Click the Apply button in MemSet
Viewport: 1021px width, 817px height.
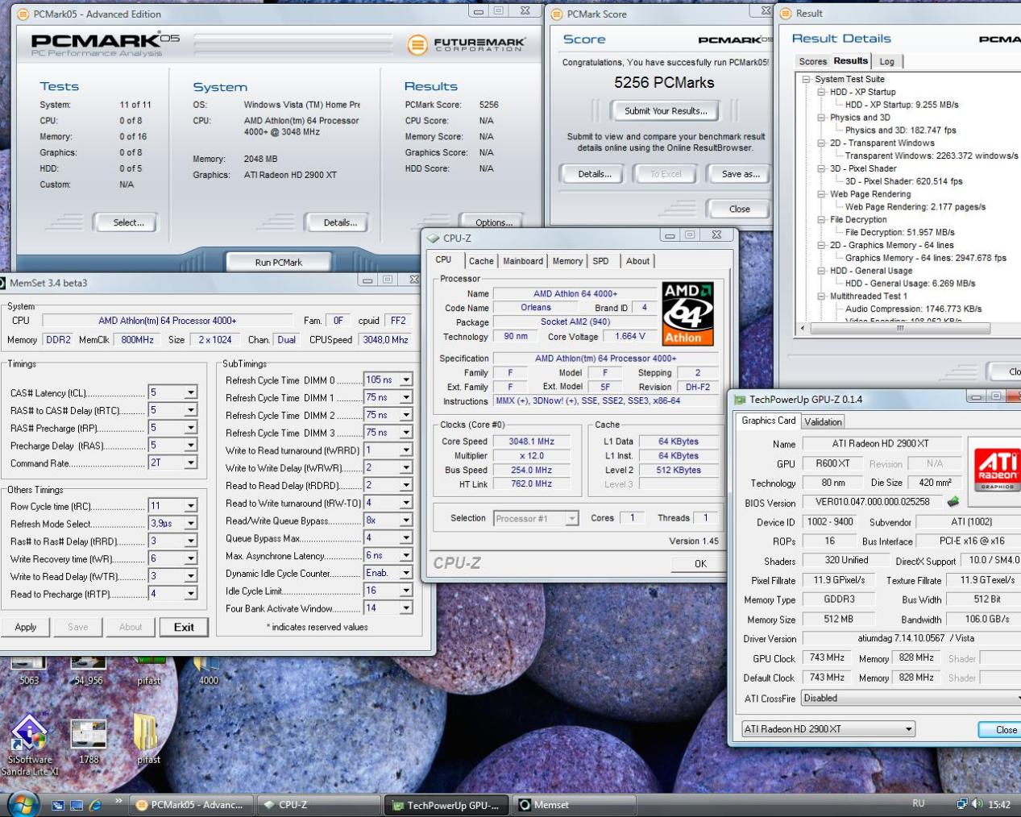click(x=26, y=627)
